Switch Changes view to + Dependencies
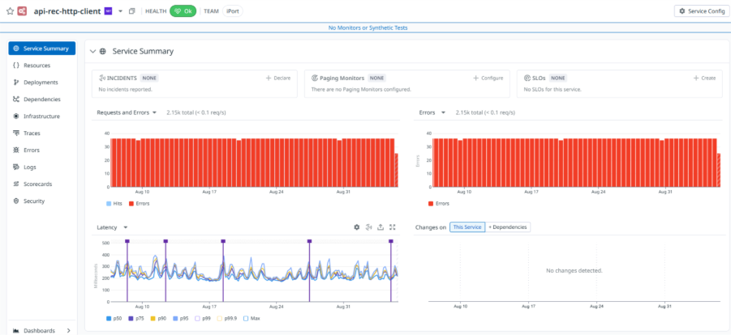 [508, 227]
